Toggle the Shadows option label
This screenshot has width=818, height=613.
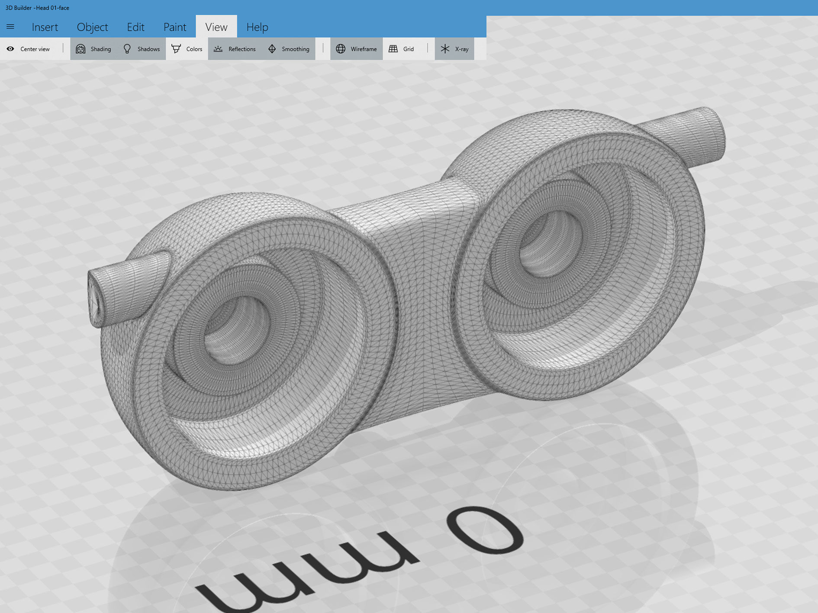[x=148, y=49]
